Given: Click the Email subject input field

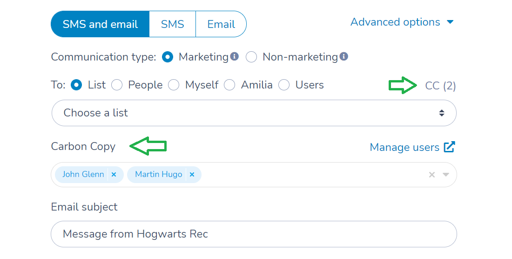Looking at the screenshot, I should coord(254,234).
